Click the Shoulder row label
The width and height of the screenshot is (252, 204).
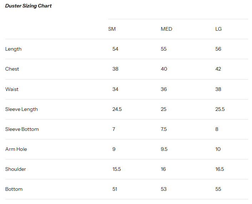(15, 169)
